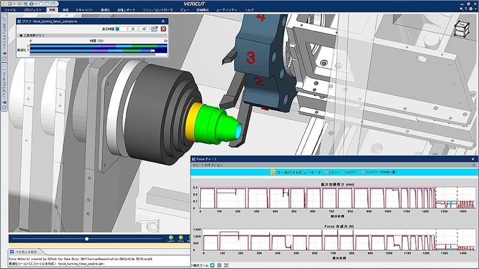The width and height of the screenshot is (479, 269).
Task: Click the graph settings icon beside x2
Action: point(154,29)
